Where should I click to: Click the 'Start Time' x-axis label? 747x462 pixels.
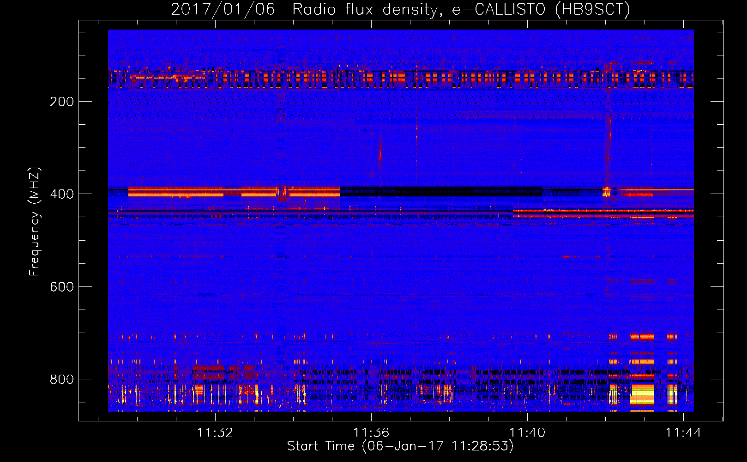click(x=400, y=446)
